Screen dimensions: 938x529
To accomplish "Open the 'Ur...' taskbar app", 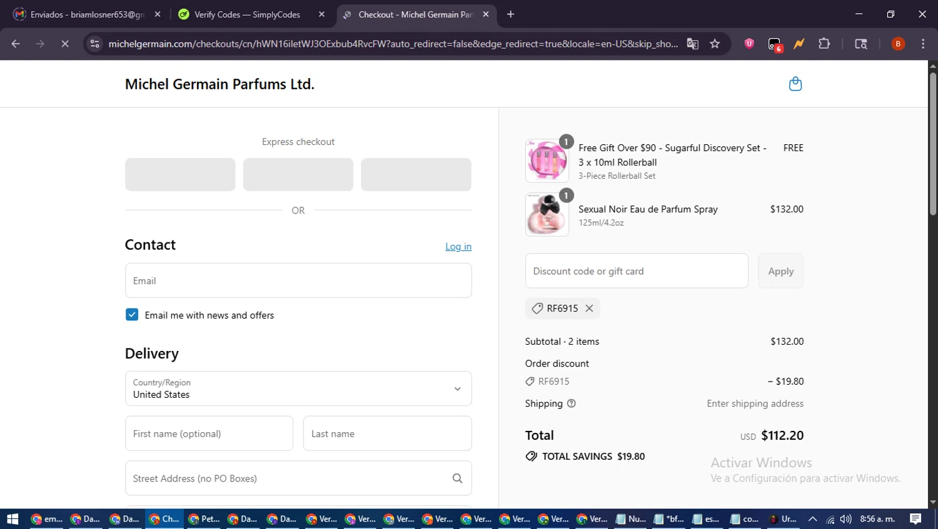I will [x=784, y=519].
